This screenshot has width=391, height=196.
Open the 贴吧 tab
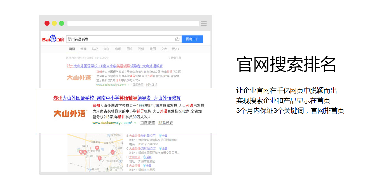[x=95, y=49]
